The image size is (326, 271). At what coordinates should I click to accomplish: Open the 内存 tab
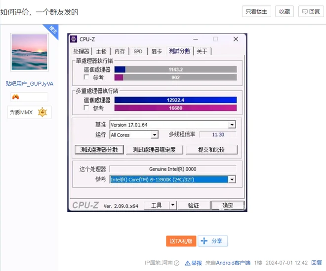120,51
